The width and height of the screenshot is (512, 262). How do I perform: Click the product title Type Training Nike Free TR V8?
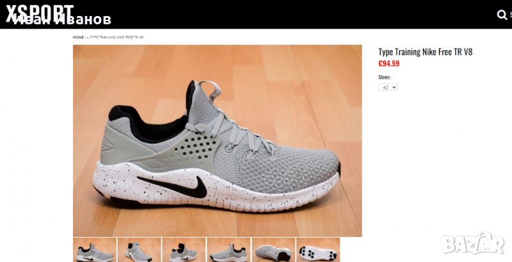pos(425,52)
